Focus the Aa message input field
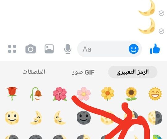Image resolution: width=167 pixels, height=139 pixels. point(103,49)
